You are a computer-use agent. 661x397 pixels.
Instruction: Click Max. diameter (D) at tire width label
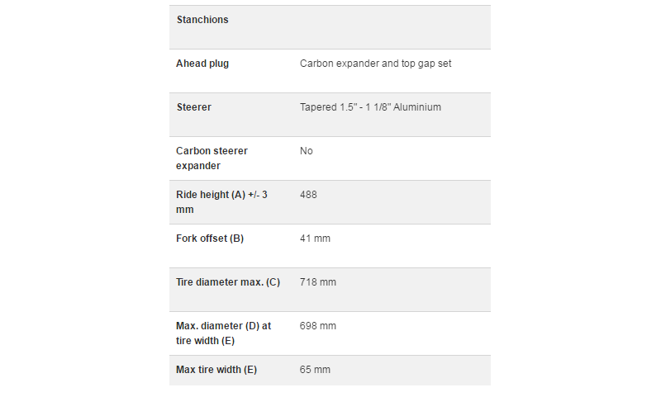[223, 333]
